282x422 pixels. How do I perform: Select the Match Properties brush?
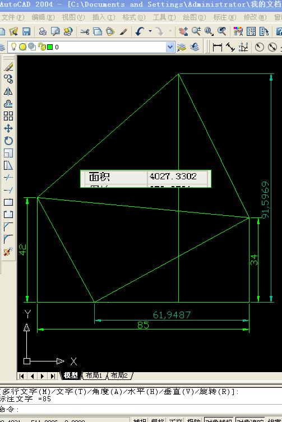tap(123, 31)
